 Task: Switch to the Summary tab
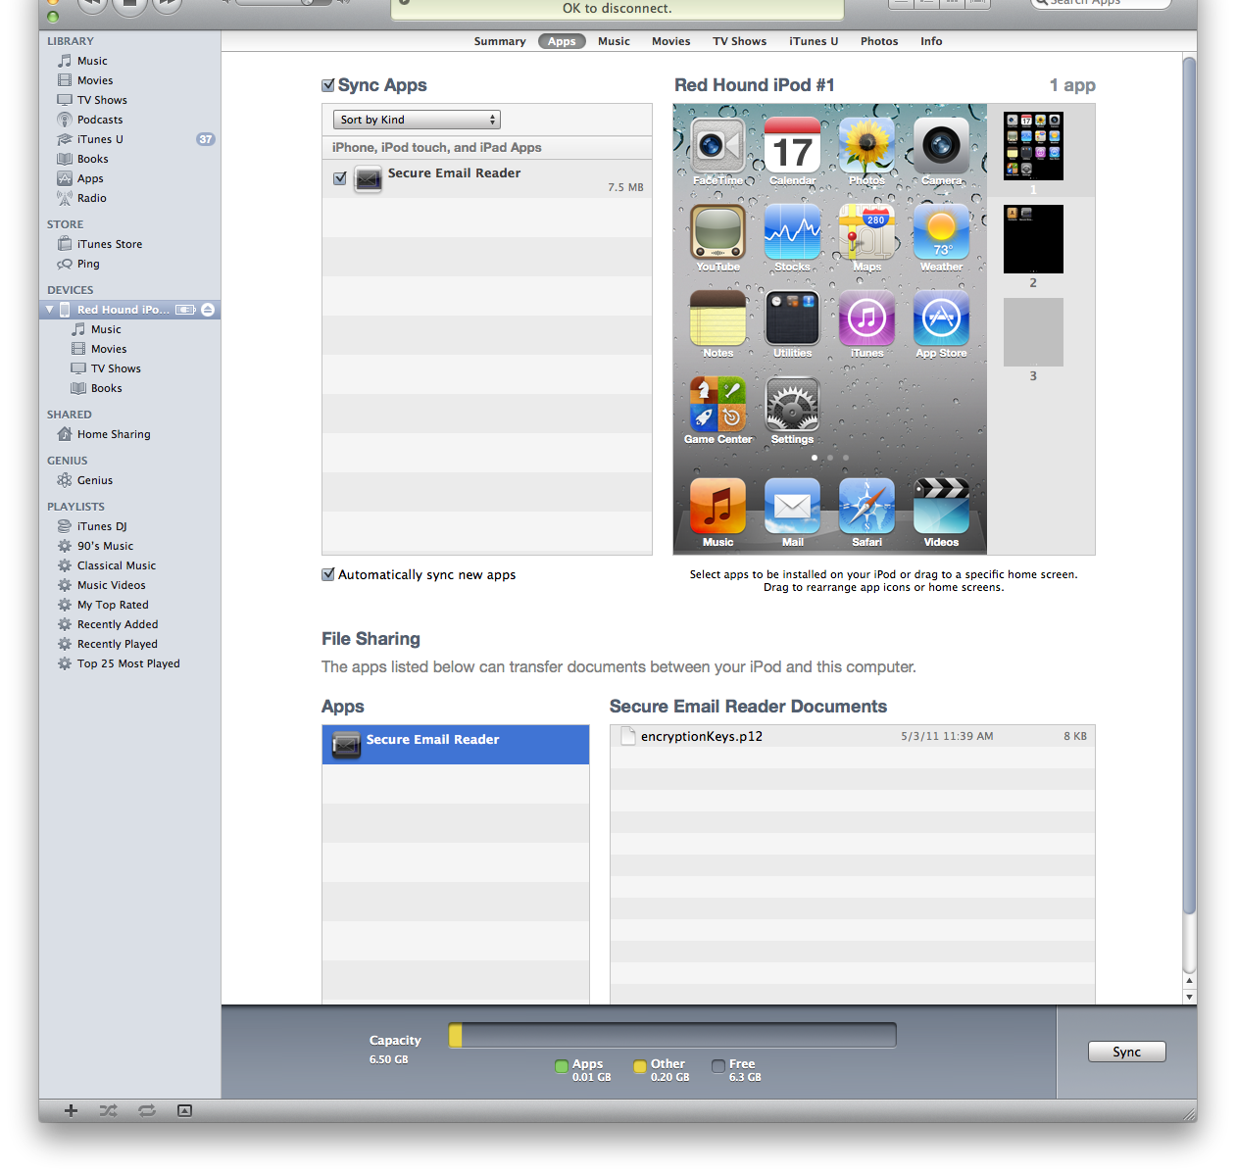[499, 41]
